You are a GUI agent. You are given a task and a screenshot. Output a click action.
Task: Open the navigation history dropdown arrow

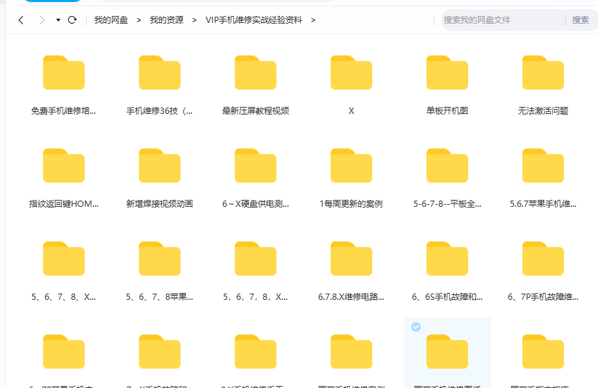coord(58,20)
